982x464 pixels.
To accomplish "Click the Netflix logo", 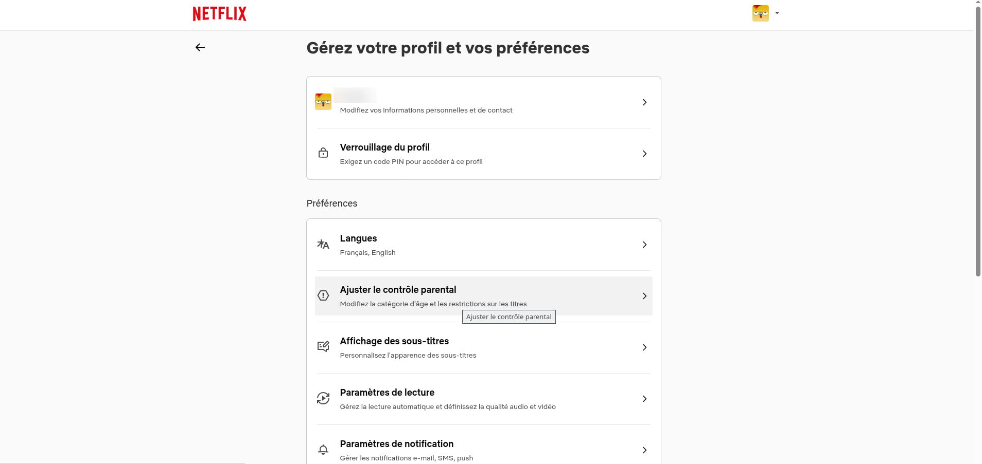I will pyautogui.click(x=219, y=13).
